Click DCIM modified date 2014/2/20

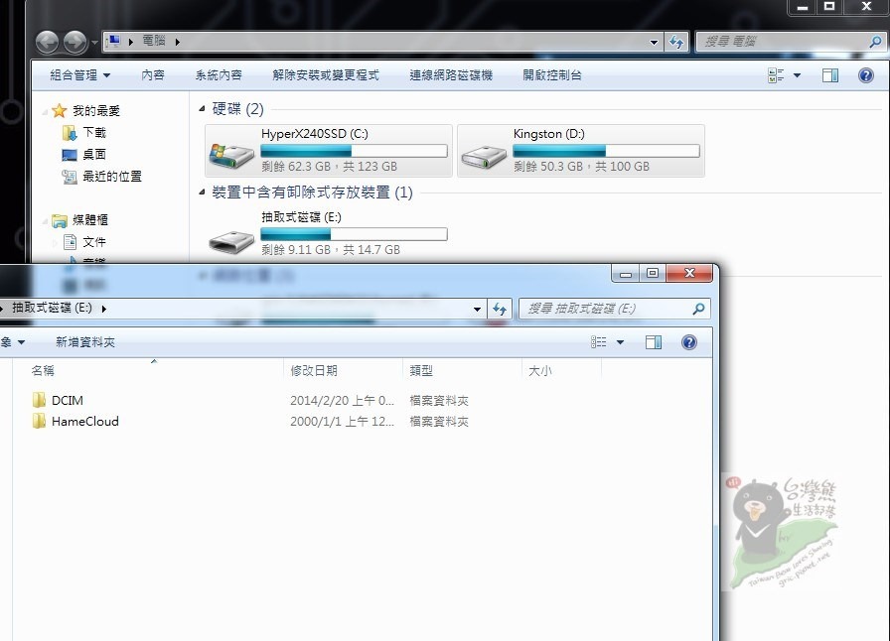click(x=342, y=401)
